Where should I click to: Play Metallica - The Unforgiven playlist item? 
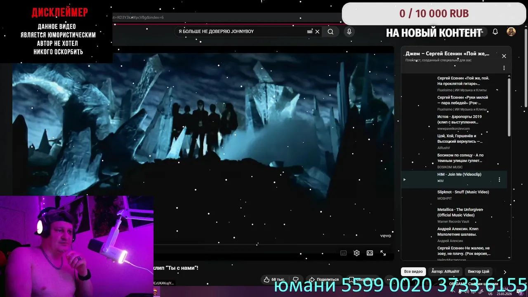(x=454, y=215)
